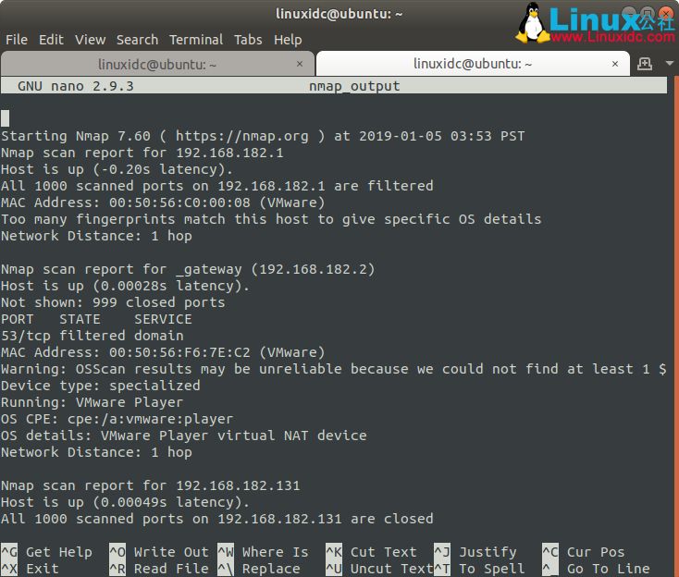The width and height of the screenshot is (679, 577).
Task: Click the 'Warning: OSScan results' line
Action: click(333, 369)
